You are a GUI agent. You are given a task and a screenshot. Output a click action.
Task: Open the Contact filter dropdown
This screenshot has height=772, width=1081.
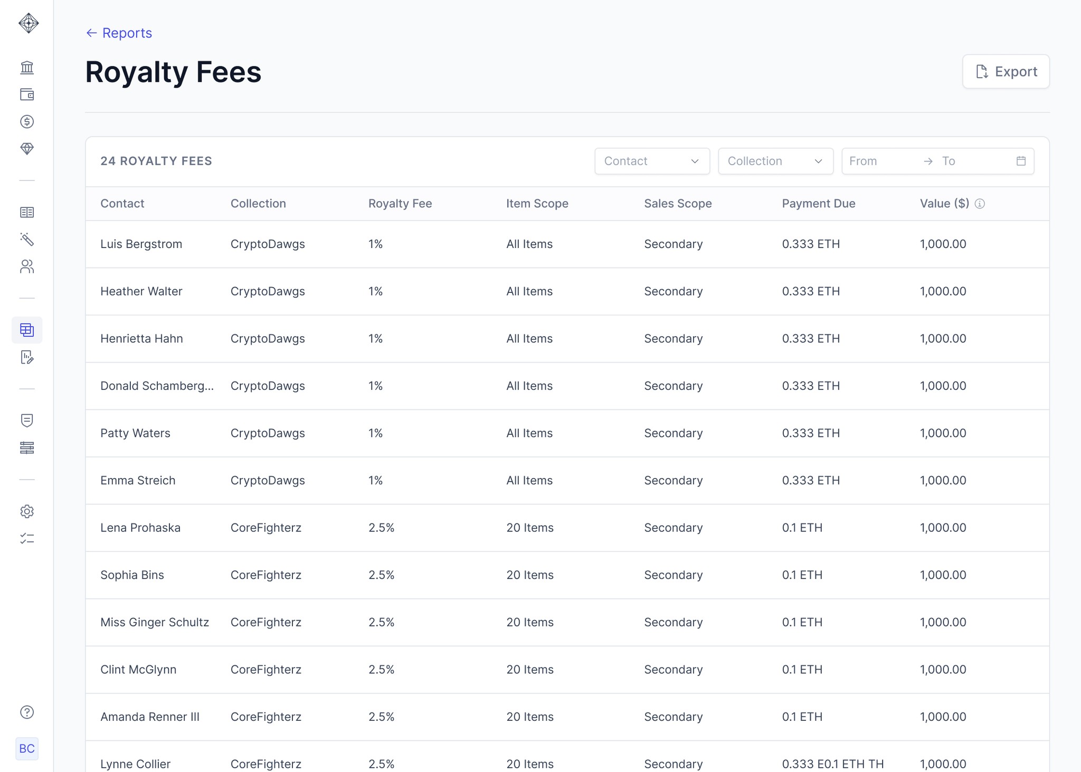click(652, 161)
